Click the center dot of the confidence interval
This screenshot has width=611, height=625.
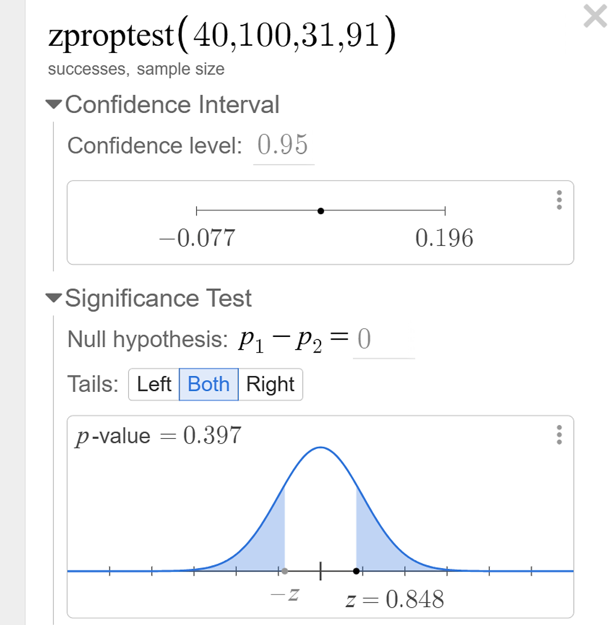tap(321, 211)
